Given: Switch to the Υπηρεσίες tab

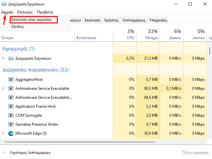Looking at the screenshot, I should click(158, 20).
